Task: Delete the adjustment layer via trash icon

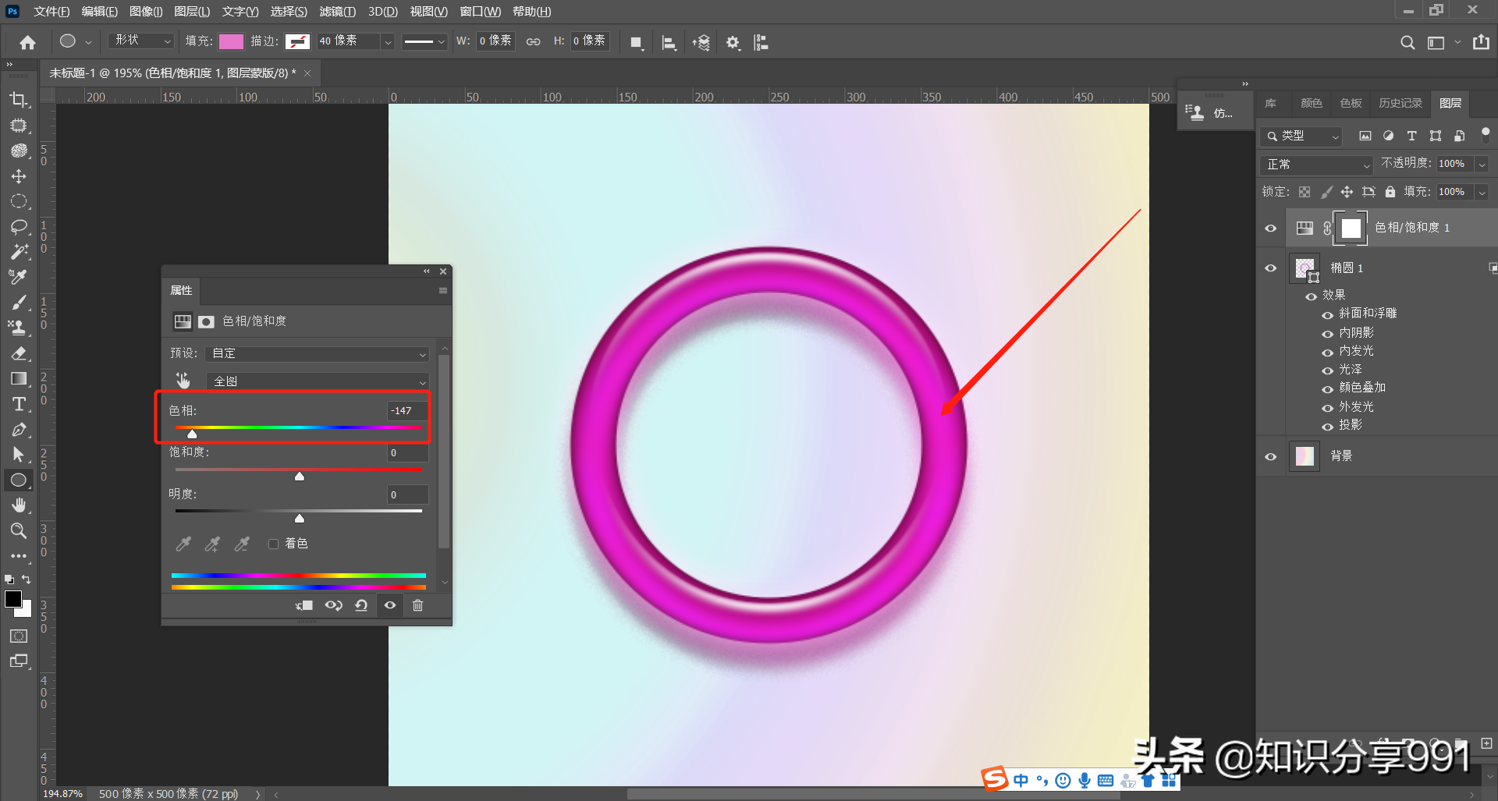Action: [417, 605]
